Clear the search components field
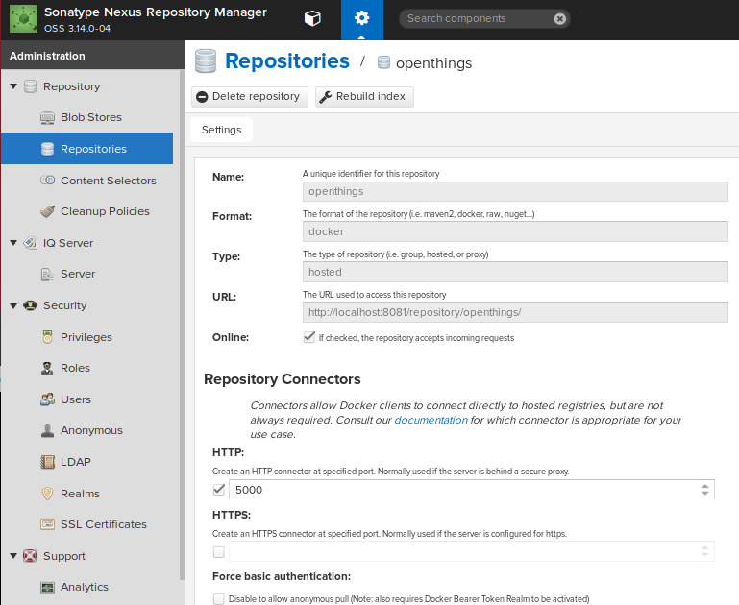Image resolution: width=739 pixels, height=605 pixels. [560, 19]
